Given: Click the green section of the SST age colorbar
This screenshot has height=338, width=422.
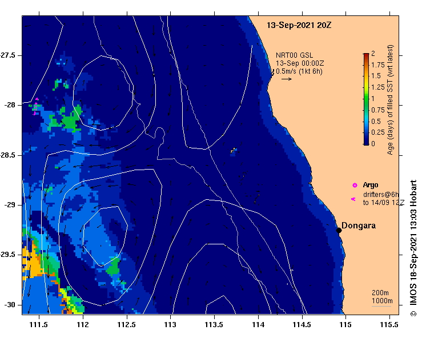Looking at the screenshot, I should click(x=366, y=101).
